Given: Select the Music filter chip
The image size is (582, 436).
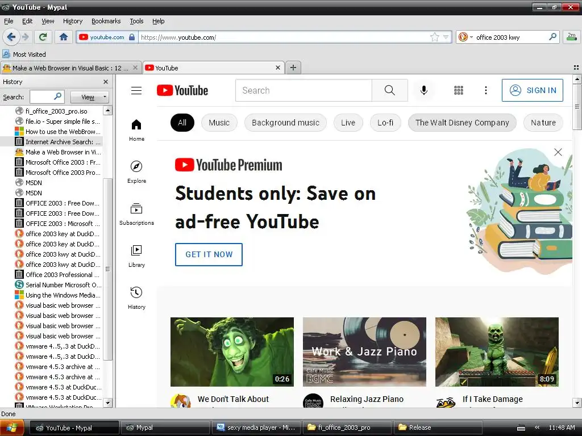Looking at the screenshot, I should pyautogui.click(x=219, y=123).
